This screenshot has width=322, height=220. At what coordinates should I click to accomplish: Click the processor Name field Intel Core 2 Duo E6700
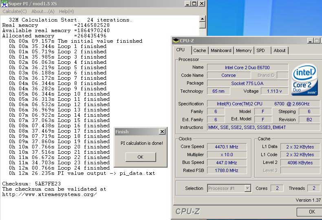click(247, 68)
